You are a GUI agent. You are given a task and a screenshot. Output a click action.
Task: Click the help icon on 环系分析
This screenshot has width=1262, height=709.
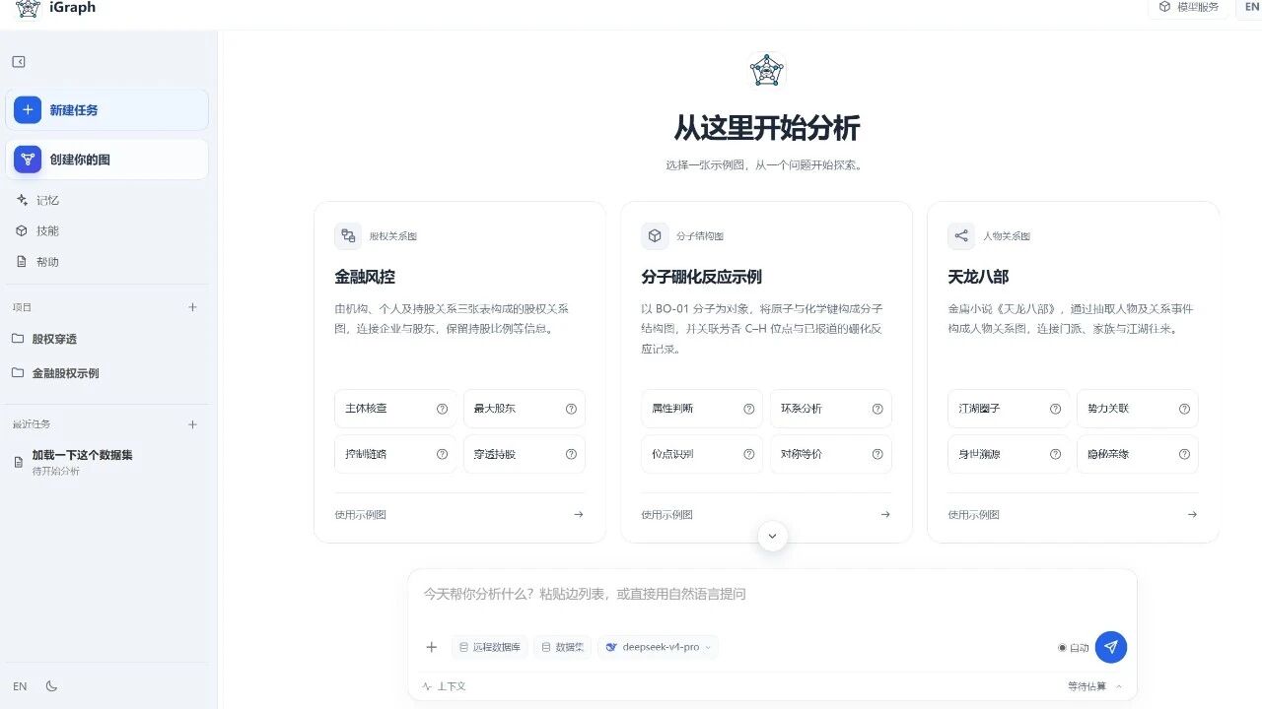877,409
